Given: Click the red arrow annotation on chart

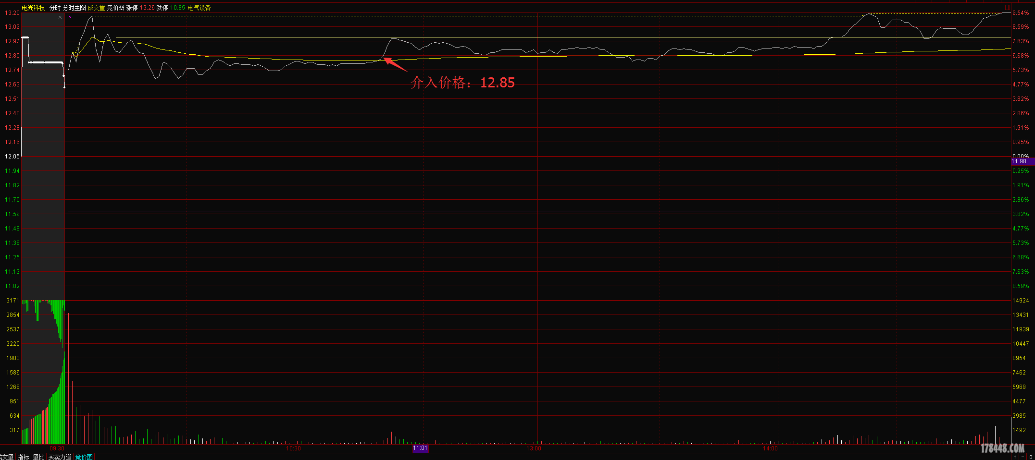Looking at the screenshot, I should click(395, 64).
